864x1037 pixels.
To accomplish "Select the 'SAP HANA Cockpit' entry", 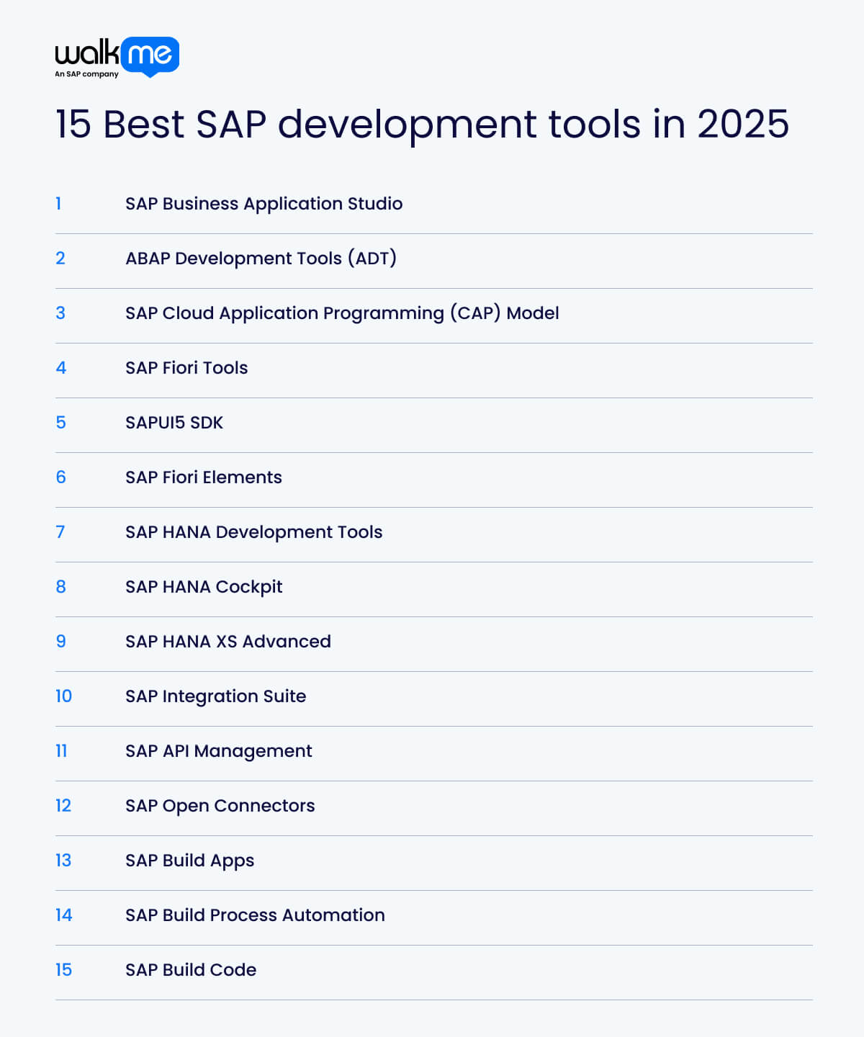I will point(204,587).
